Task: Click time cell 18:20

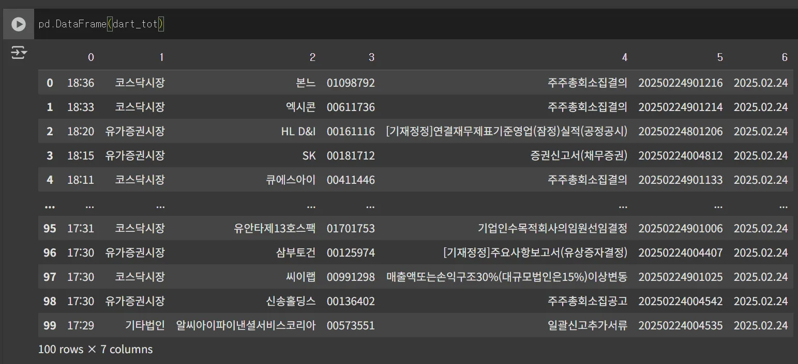Action: [81, 131]
